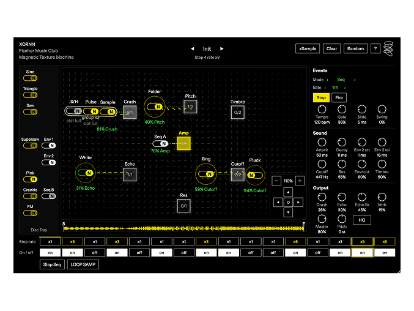
Task: Click the swirl logo icon at top right
Action: click(388, 48)
